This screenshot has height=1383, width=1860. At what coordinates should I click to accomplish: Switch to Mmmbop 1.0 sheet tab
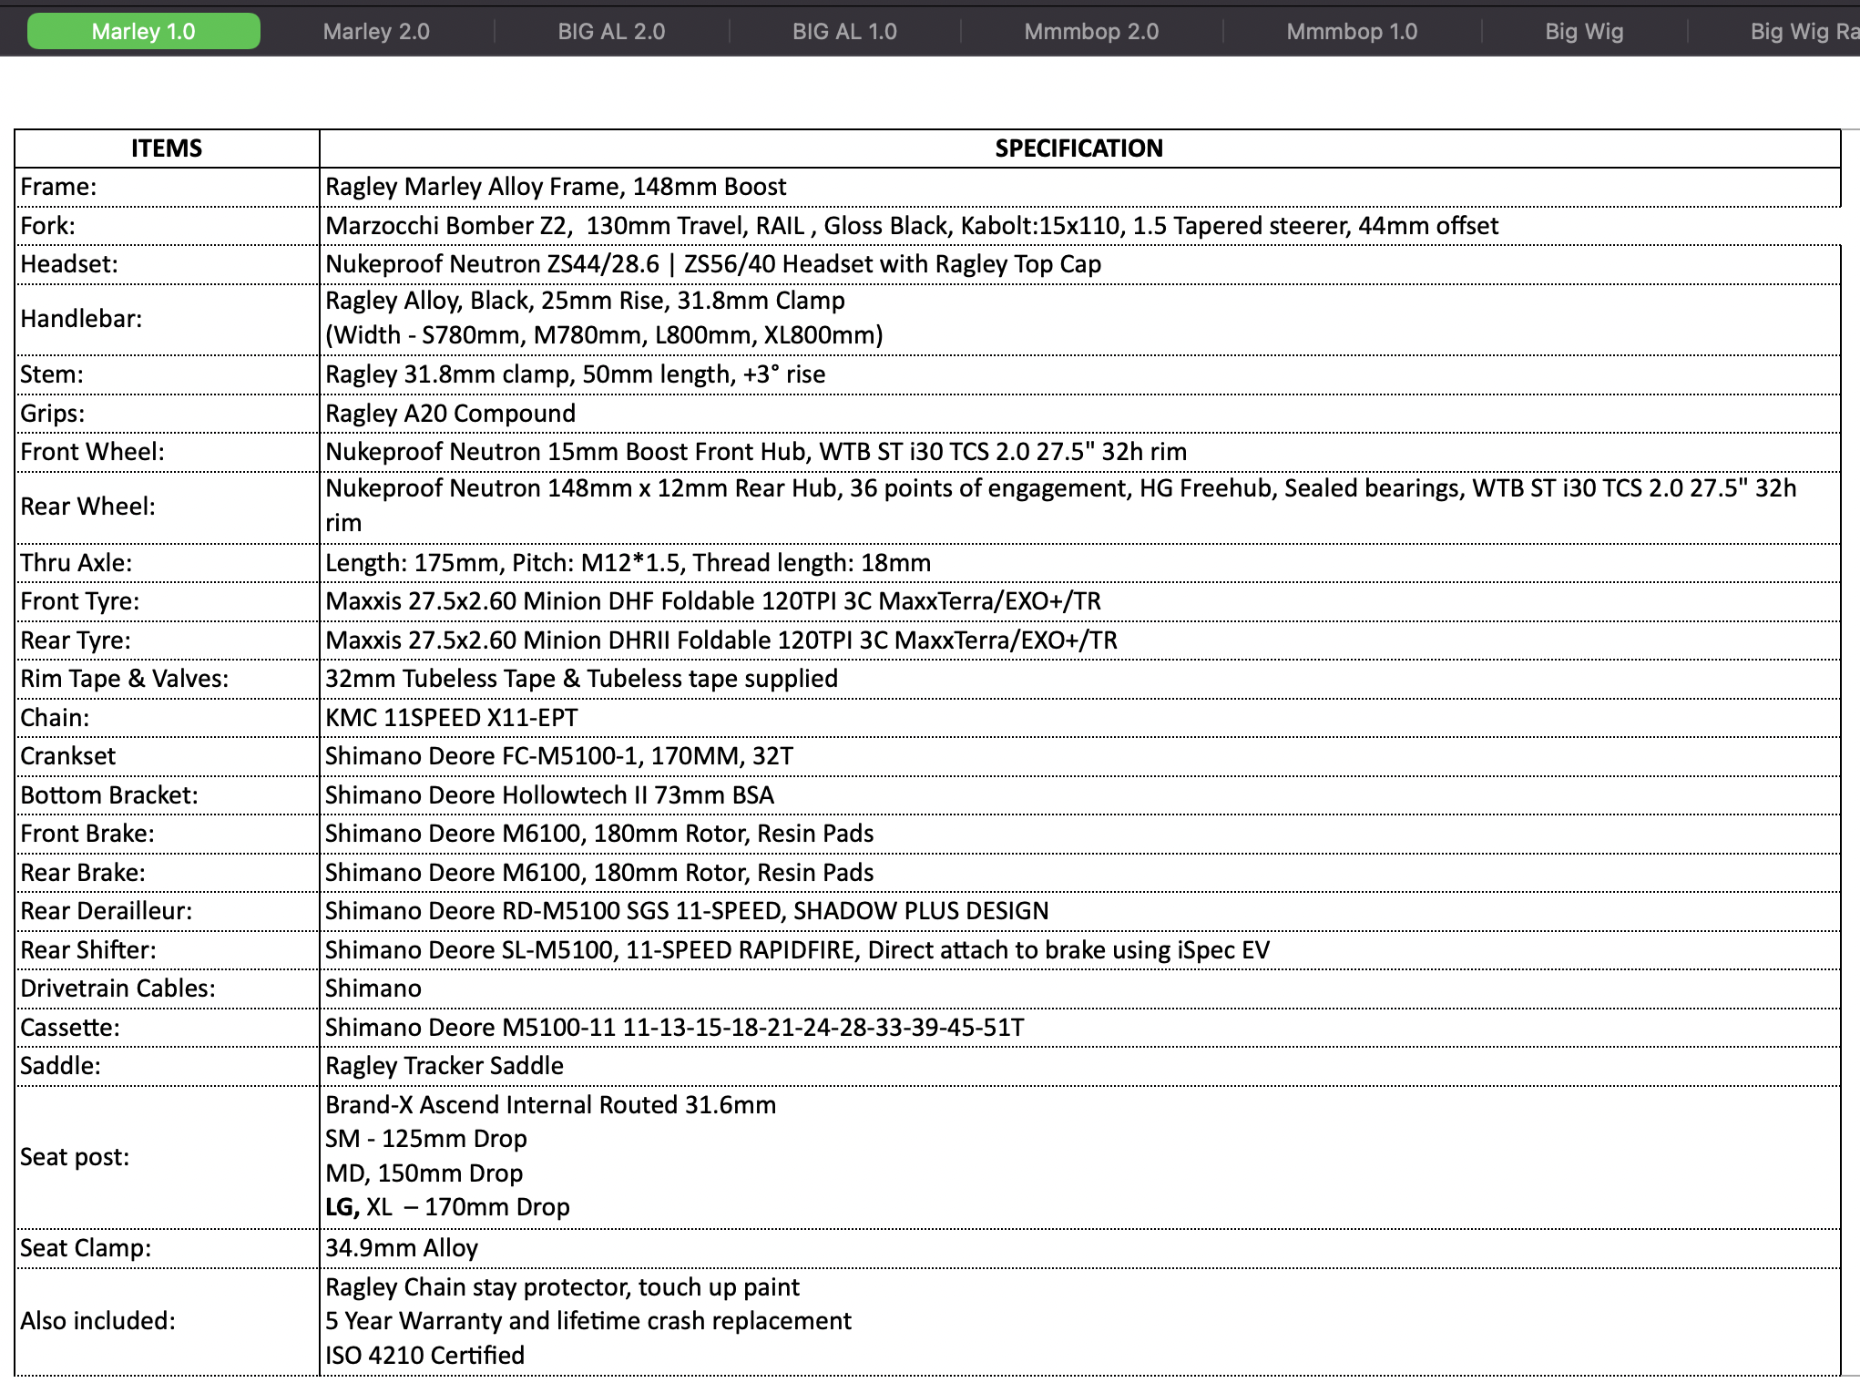[1352, 32]
